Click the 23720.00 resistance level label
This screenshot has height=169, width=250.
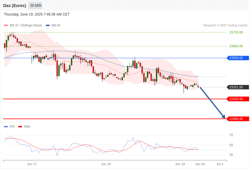(x=236, y=33)
